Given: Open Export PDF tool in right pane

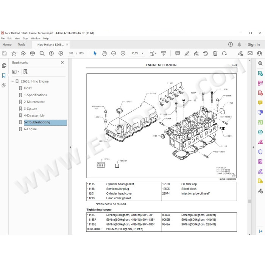Looking at the screenshot, I should (260, 73).
